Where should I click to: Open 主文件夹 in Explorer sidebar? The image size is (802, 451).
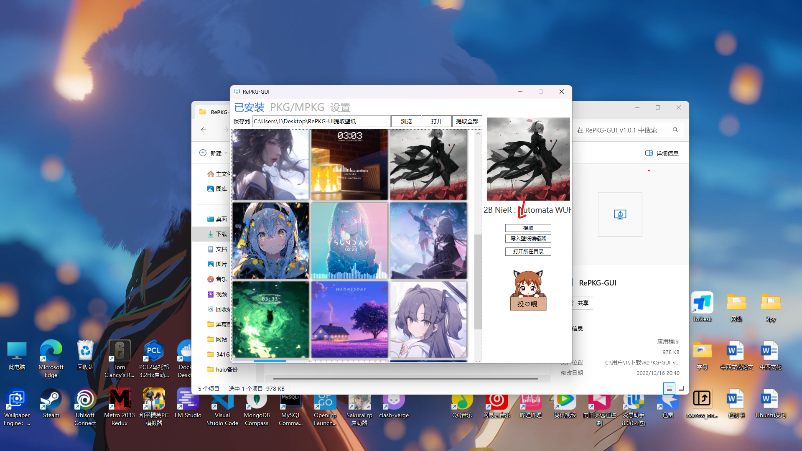tap(219, 174)
